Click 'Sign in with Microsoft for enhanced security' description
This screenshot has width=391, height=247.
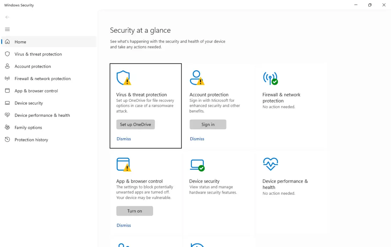pyautogui.click(x=214, y=106)
